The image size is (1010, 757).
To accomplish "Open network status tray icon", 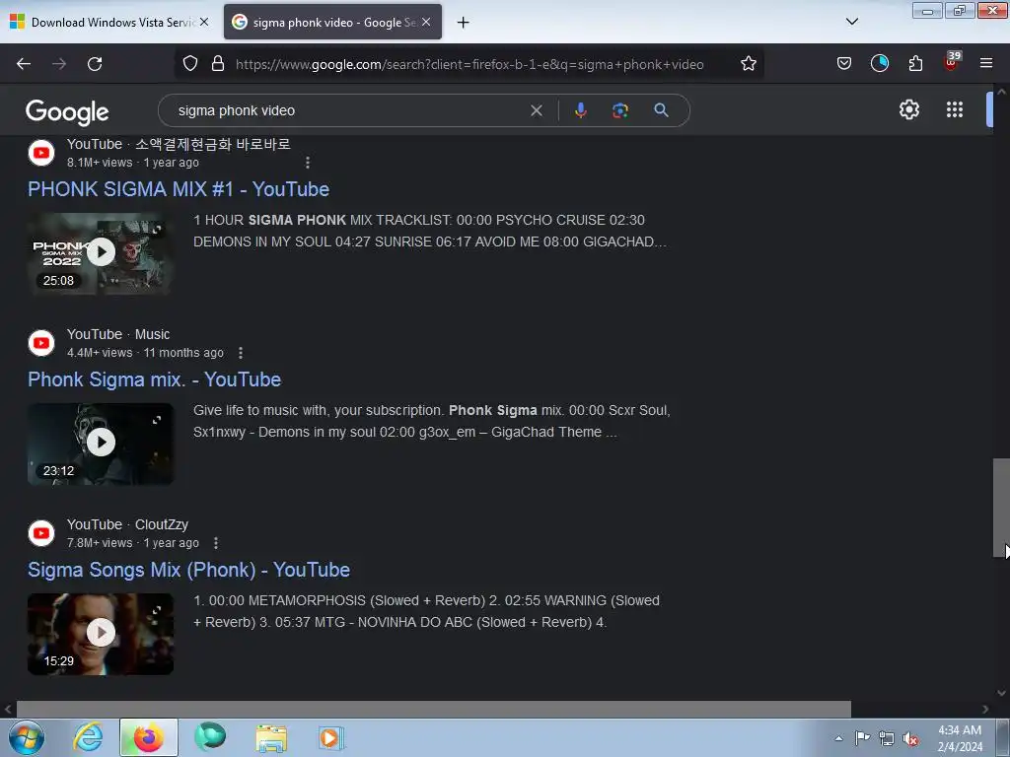I will point(887,739).
